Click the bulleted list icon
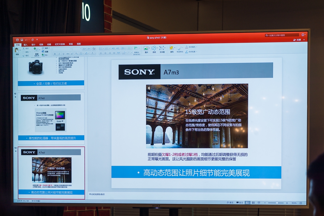324x216 pixels. (x=101, y=48)
